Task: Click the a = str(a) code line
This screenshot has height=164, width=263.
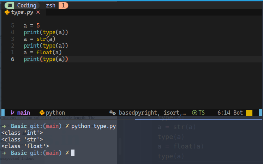Action: pos(40,39)
